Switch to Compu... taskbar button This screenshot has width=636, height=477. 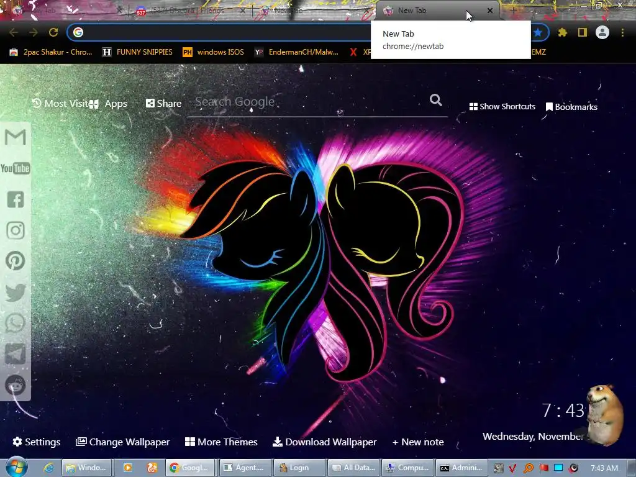[407, 468]
